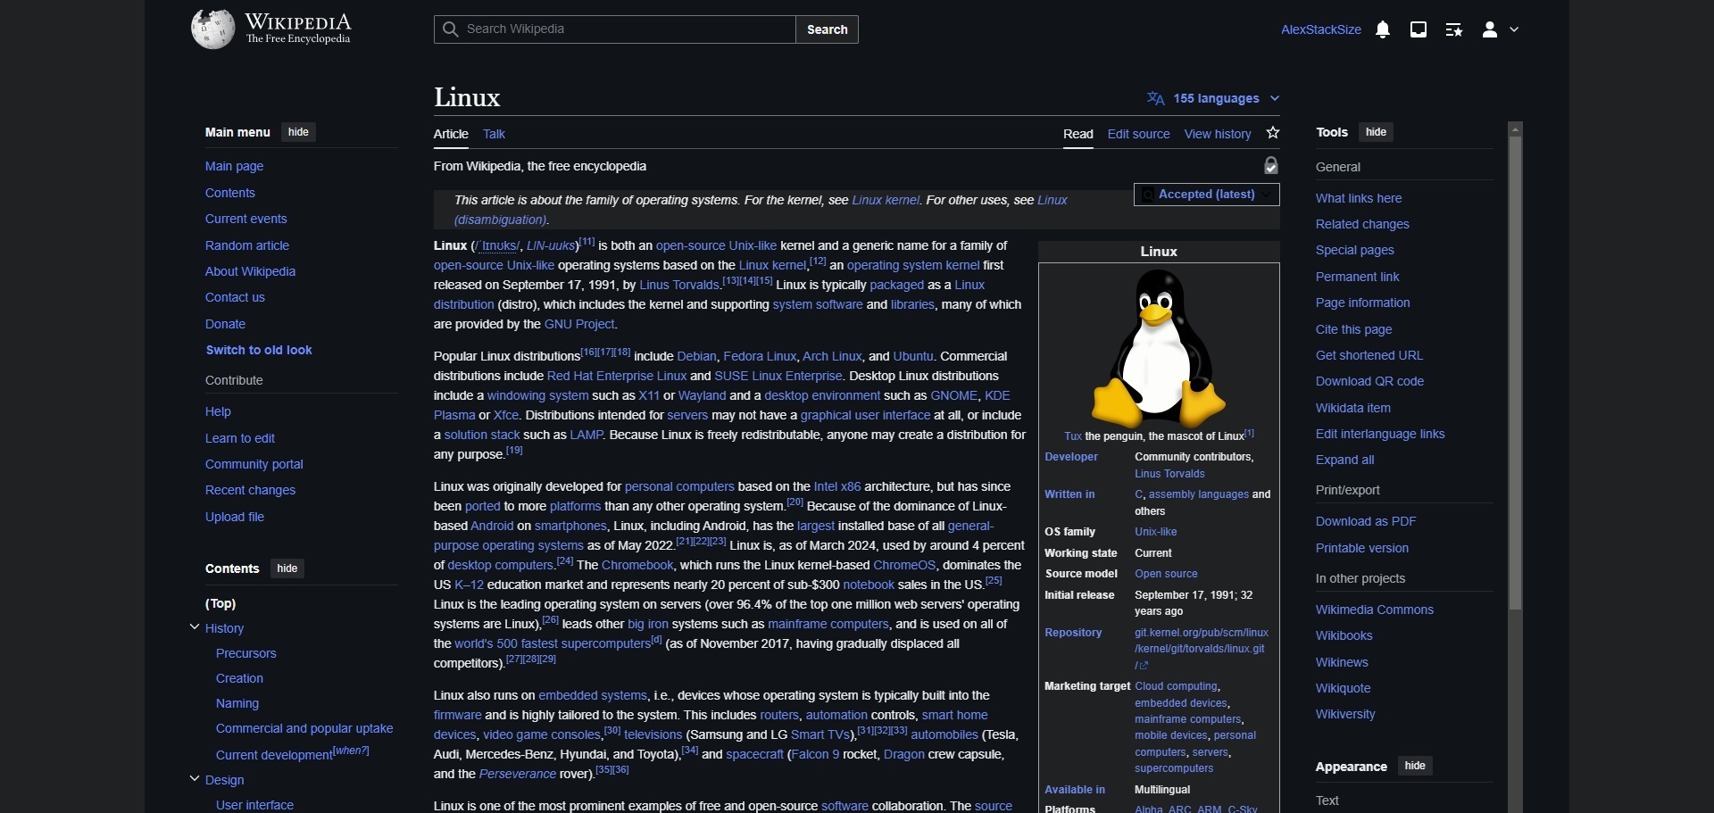
Task: Open the Linux kernel hatnote link
Action: click(x=886, y=200)
